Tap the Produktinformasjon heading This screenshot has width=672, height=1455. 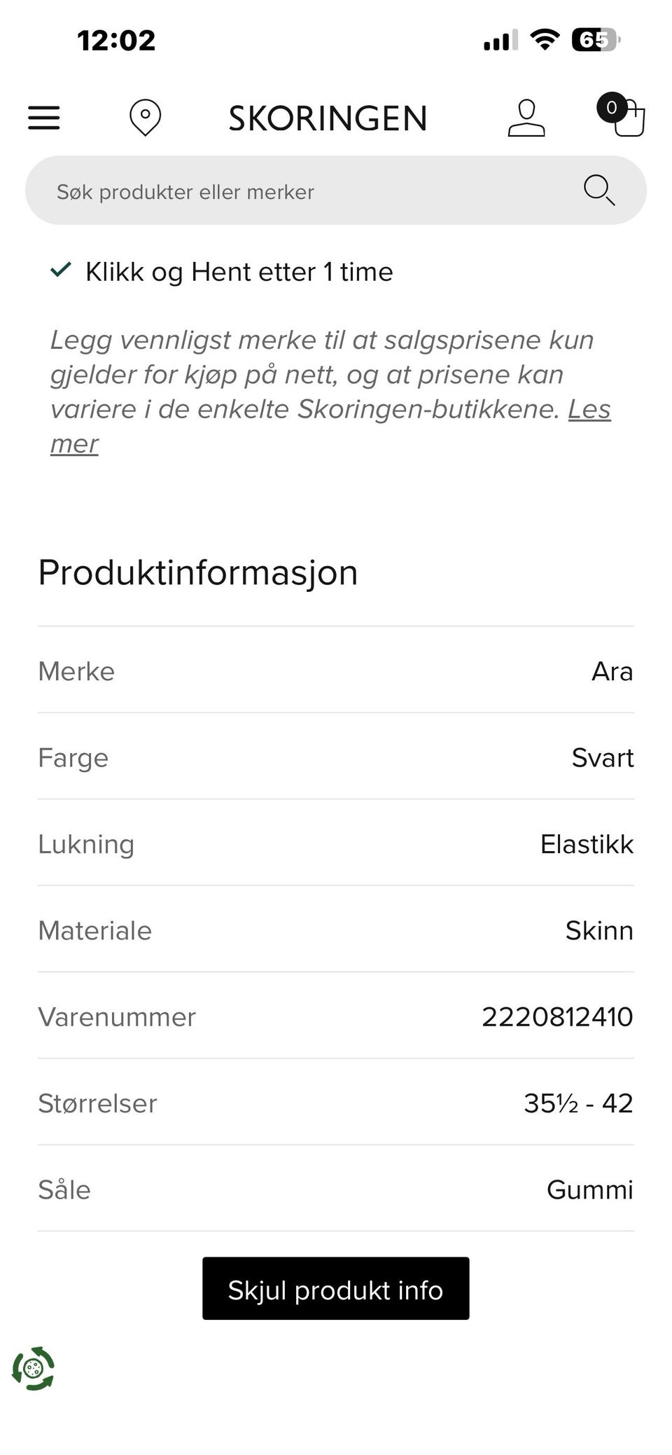(x=198, y=572)
